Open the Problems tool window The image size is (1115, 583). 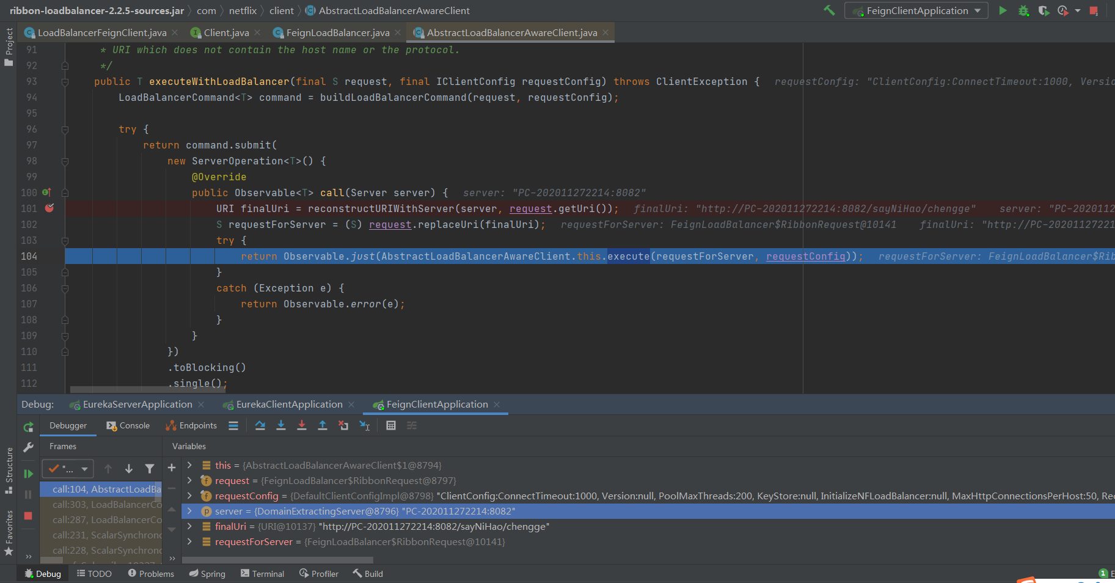151,574
